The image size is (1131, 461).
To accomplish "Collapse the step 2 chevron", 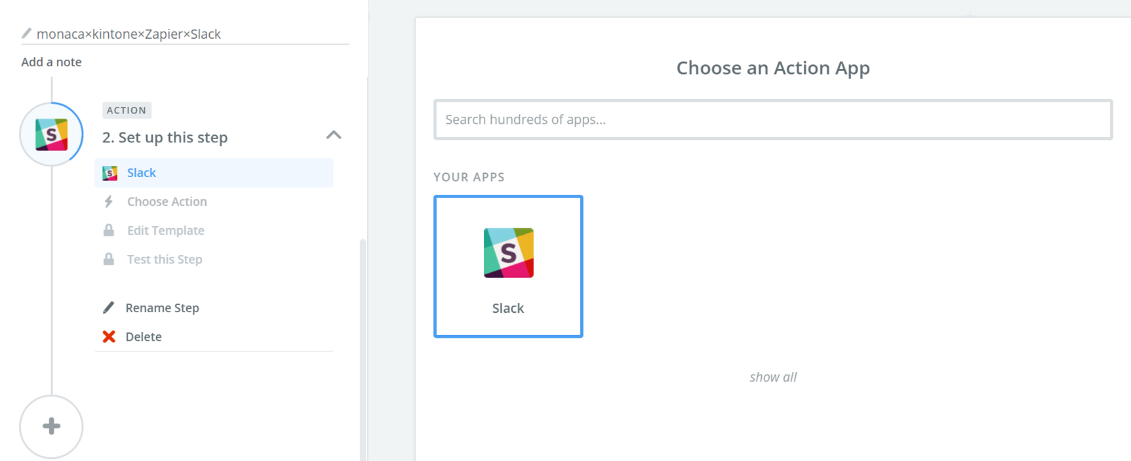I will click(334, 135).
